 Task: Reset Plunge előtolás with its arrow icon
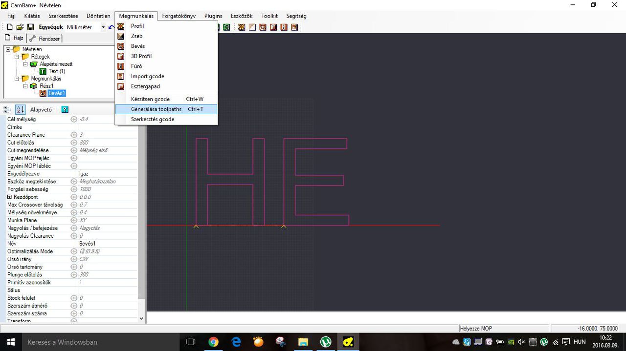pos(74,274)
